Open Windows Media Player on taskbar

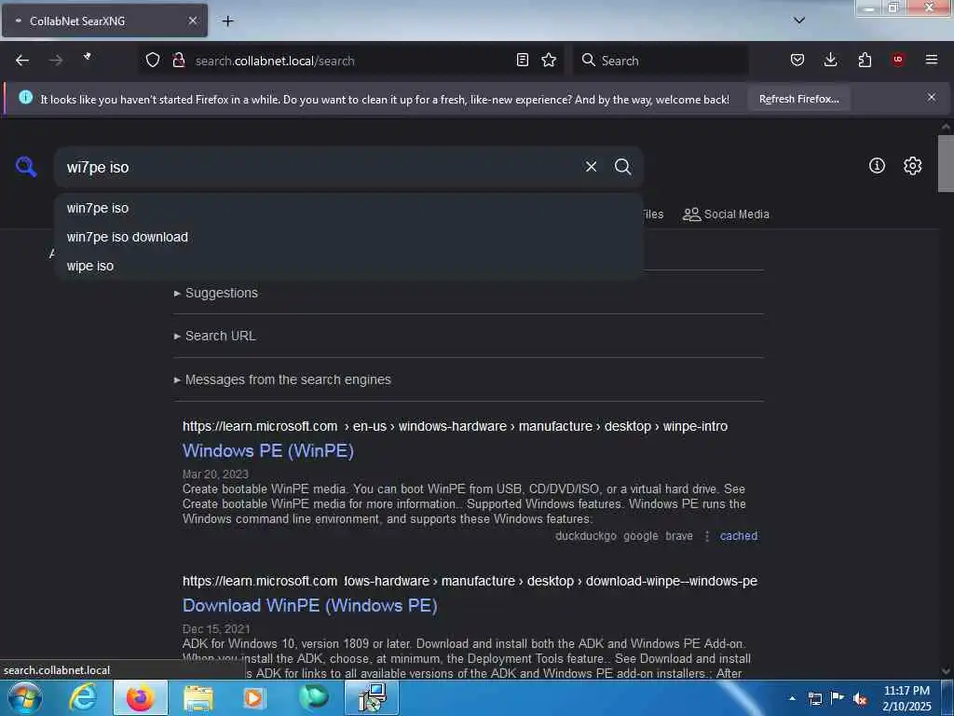point(254,697)
